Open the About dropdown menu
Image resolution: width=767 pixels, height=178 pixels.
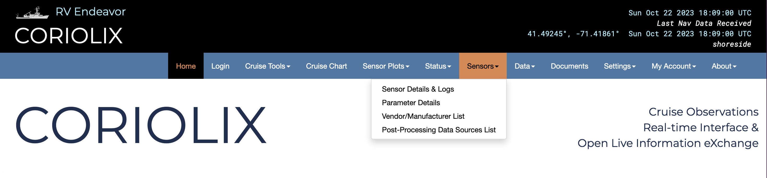[723, 66]
